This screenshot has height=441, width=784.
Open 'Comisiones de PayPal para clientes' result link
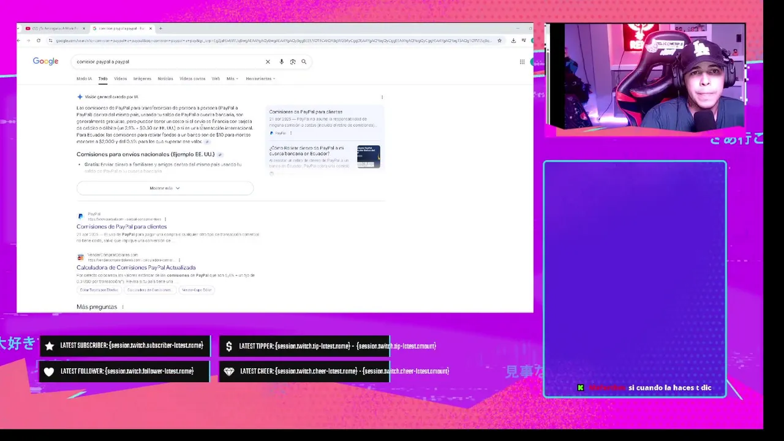coord(121,227)
